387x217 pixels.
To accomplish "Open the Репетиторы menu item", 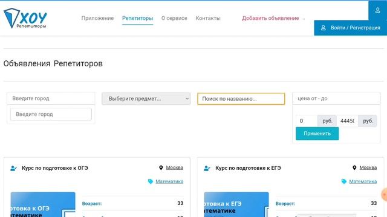I will 137,18.
